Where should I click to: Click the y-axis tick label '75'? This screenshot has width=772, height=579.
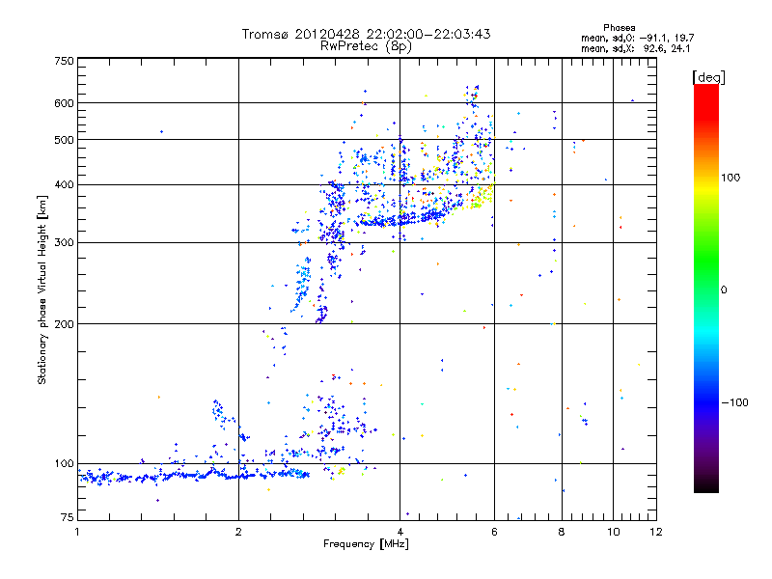(x=68, y=517)
